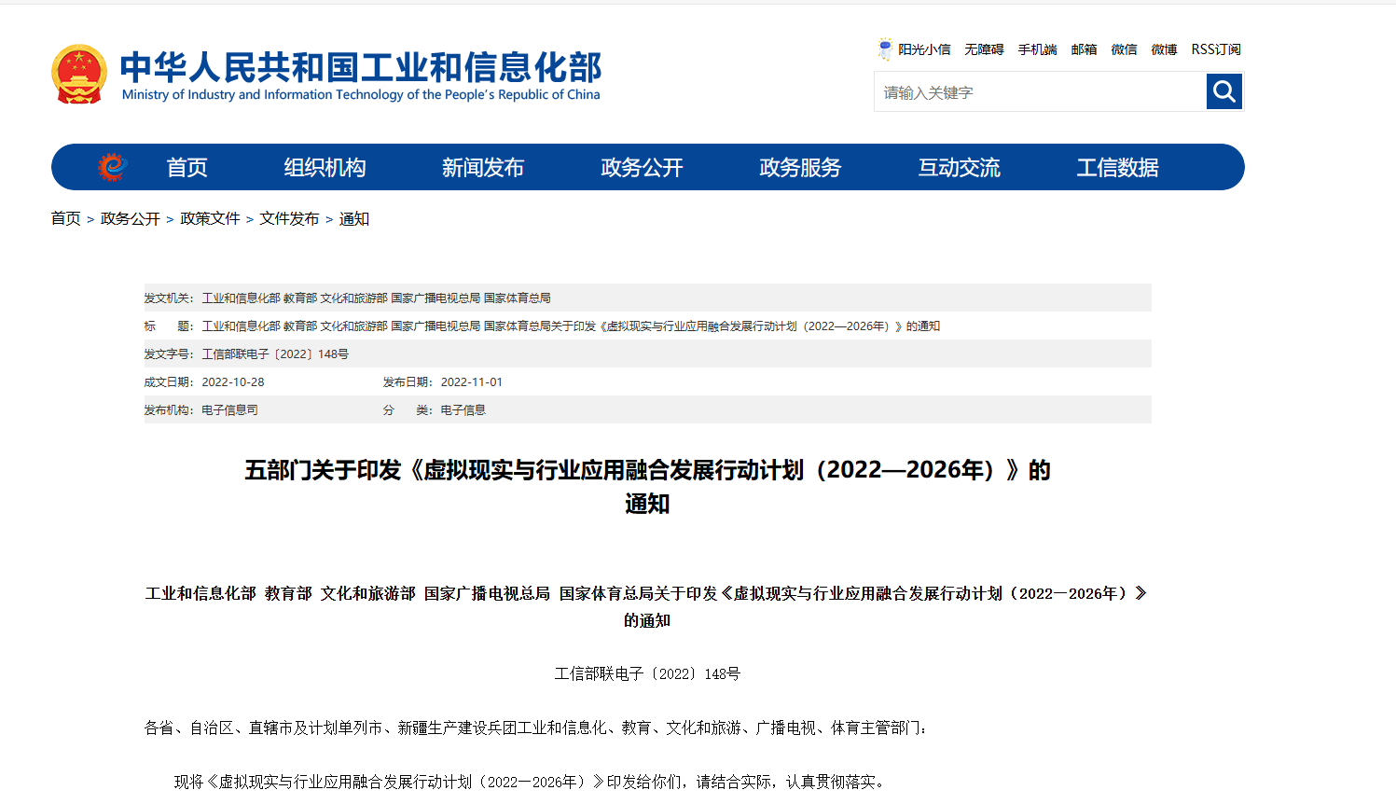Open the 无障碍 accessibility link
The image size is (1396, 804).
point(984,49)
